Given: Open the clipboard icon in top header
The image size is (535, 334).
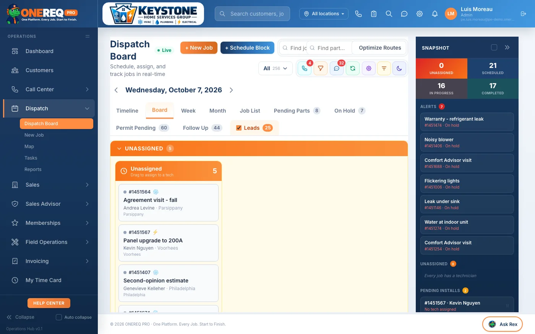Looking at the screenshot, I should point(374,14).
